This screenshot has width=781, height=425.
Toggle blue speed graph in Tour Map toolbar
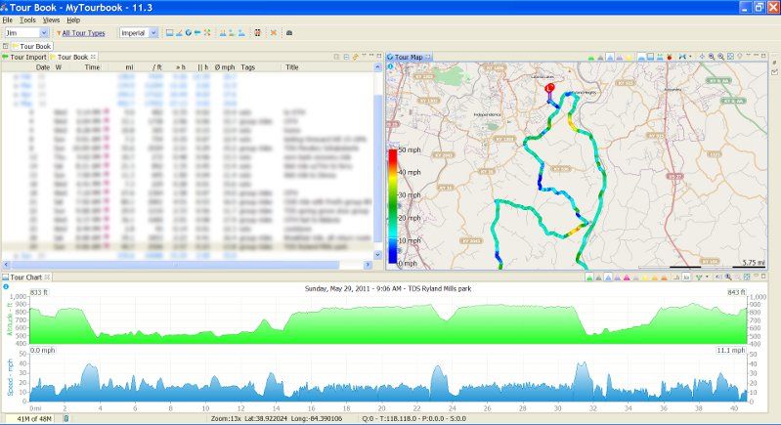pos(610,58)
